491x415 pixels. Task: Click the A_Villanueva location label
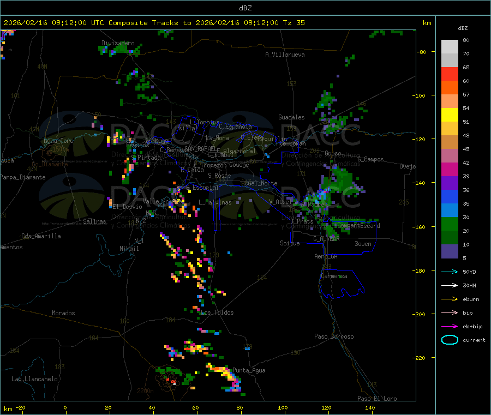285,55
